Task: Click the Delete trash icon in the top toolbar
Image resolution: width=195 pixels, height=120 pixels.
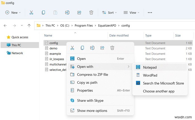Action: coord(91,12)
